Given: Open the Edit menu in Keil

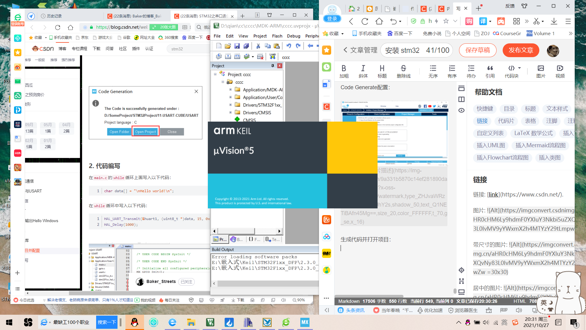Looking at the screenshot, I should tap(230, 36).
